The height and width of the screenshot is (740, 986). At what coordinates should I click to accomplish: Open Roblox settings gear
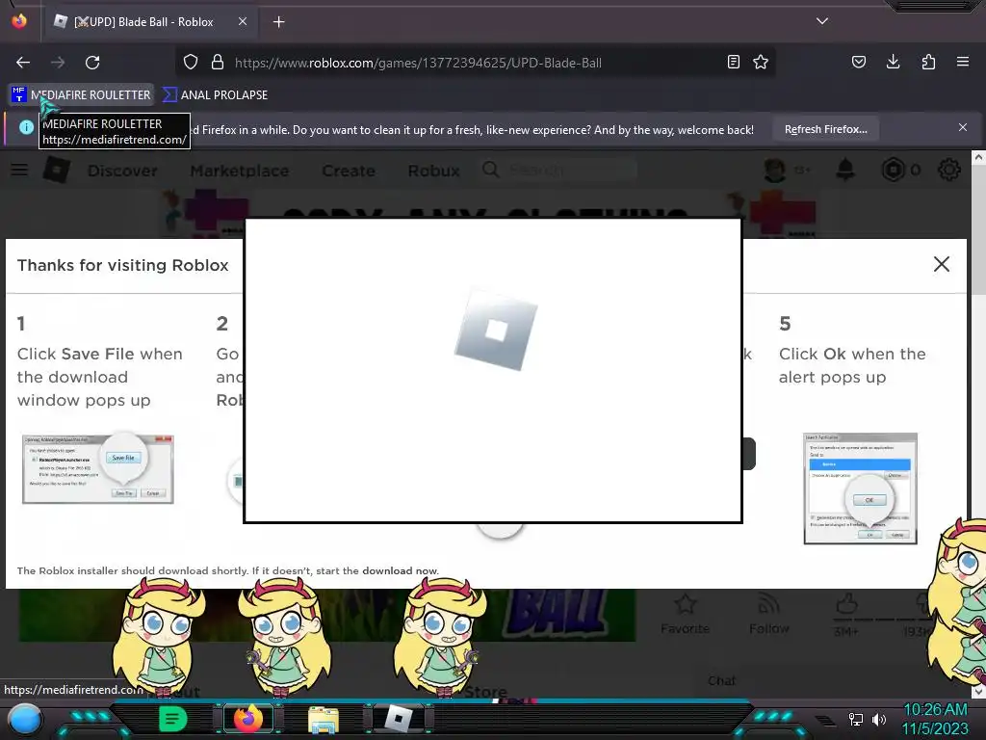tap(948, 170)
